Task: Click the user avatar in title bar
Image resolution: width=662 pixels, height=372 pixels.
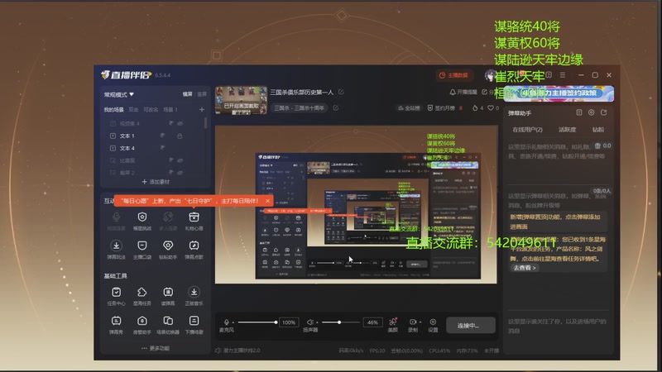Action: 490,75
